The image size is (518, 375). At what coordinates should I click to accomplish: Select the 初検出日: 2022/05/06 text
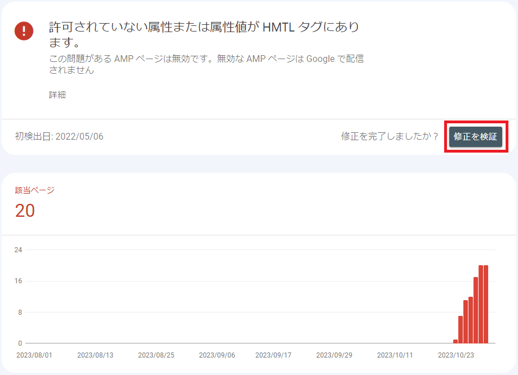click(x=59, y=136)
